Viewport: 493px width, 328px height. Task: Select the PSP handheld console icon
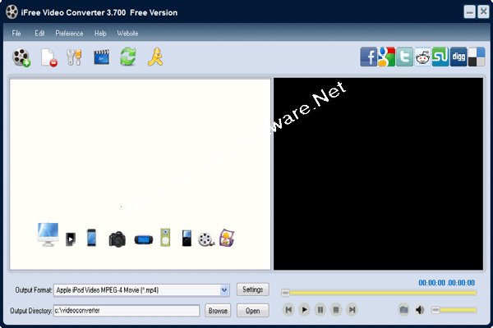coord(143,239)
